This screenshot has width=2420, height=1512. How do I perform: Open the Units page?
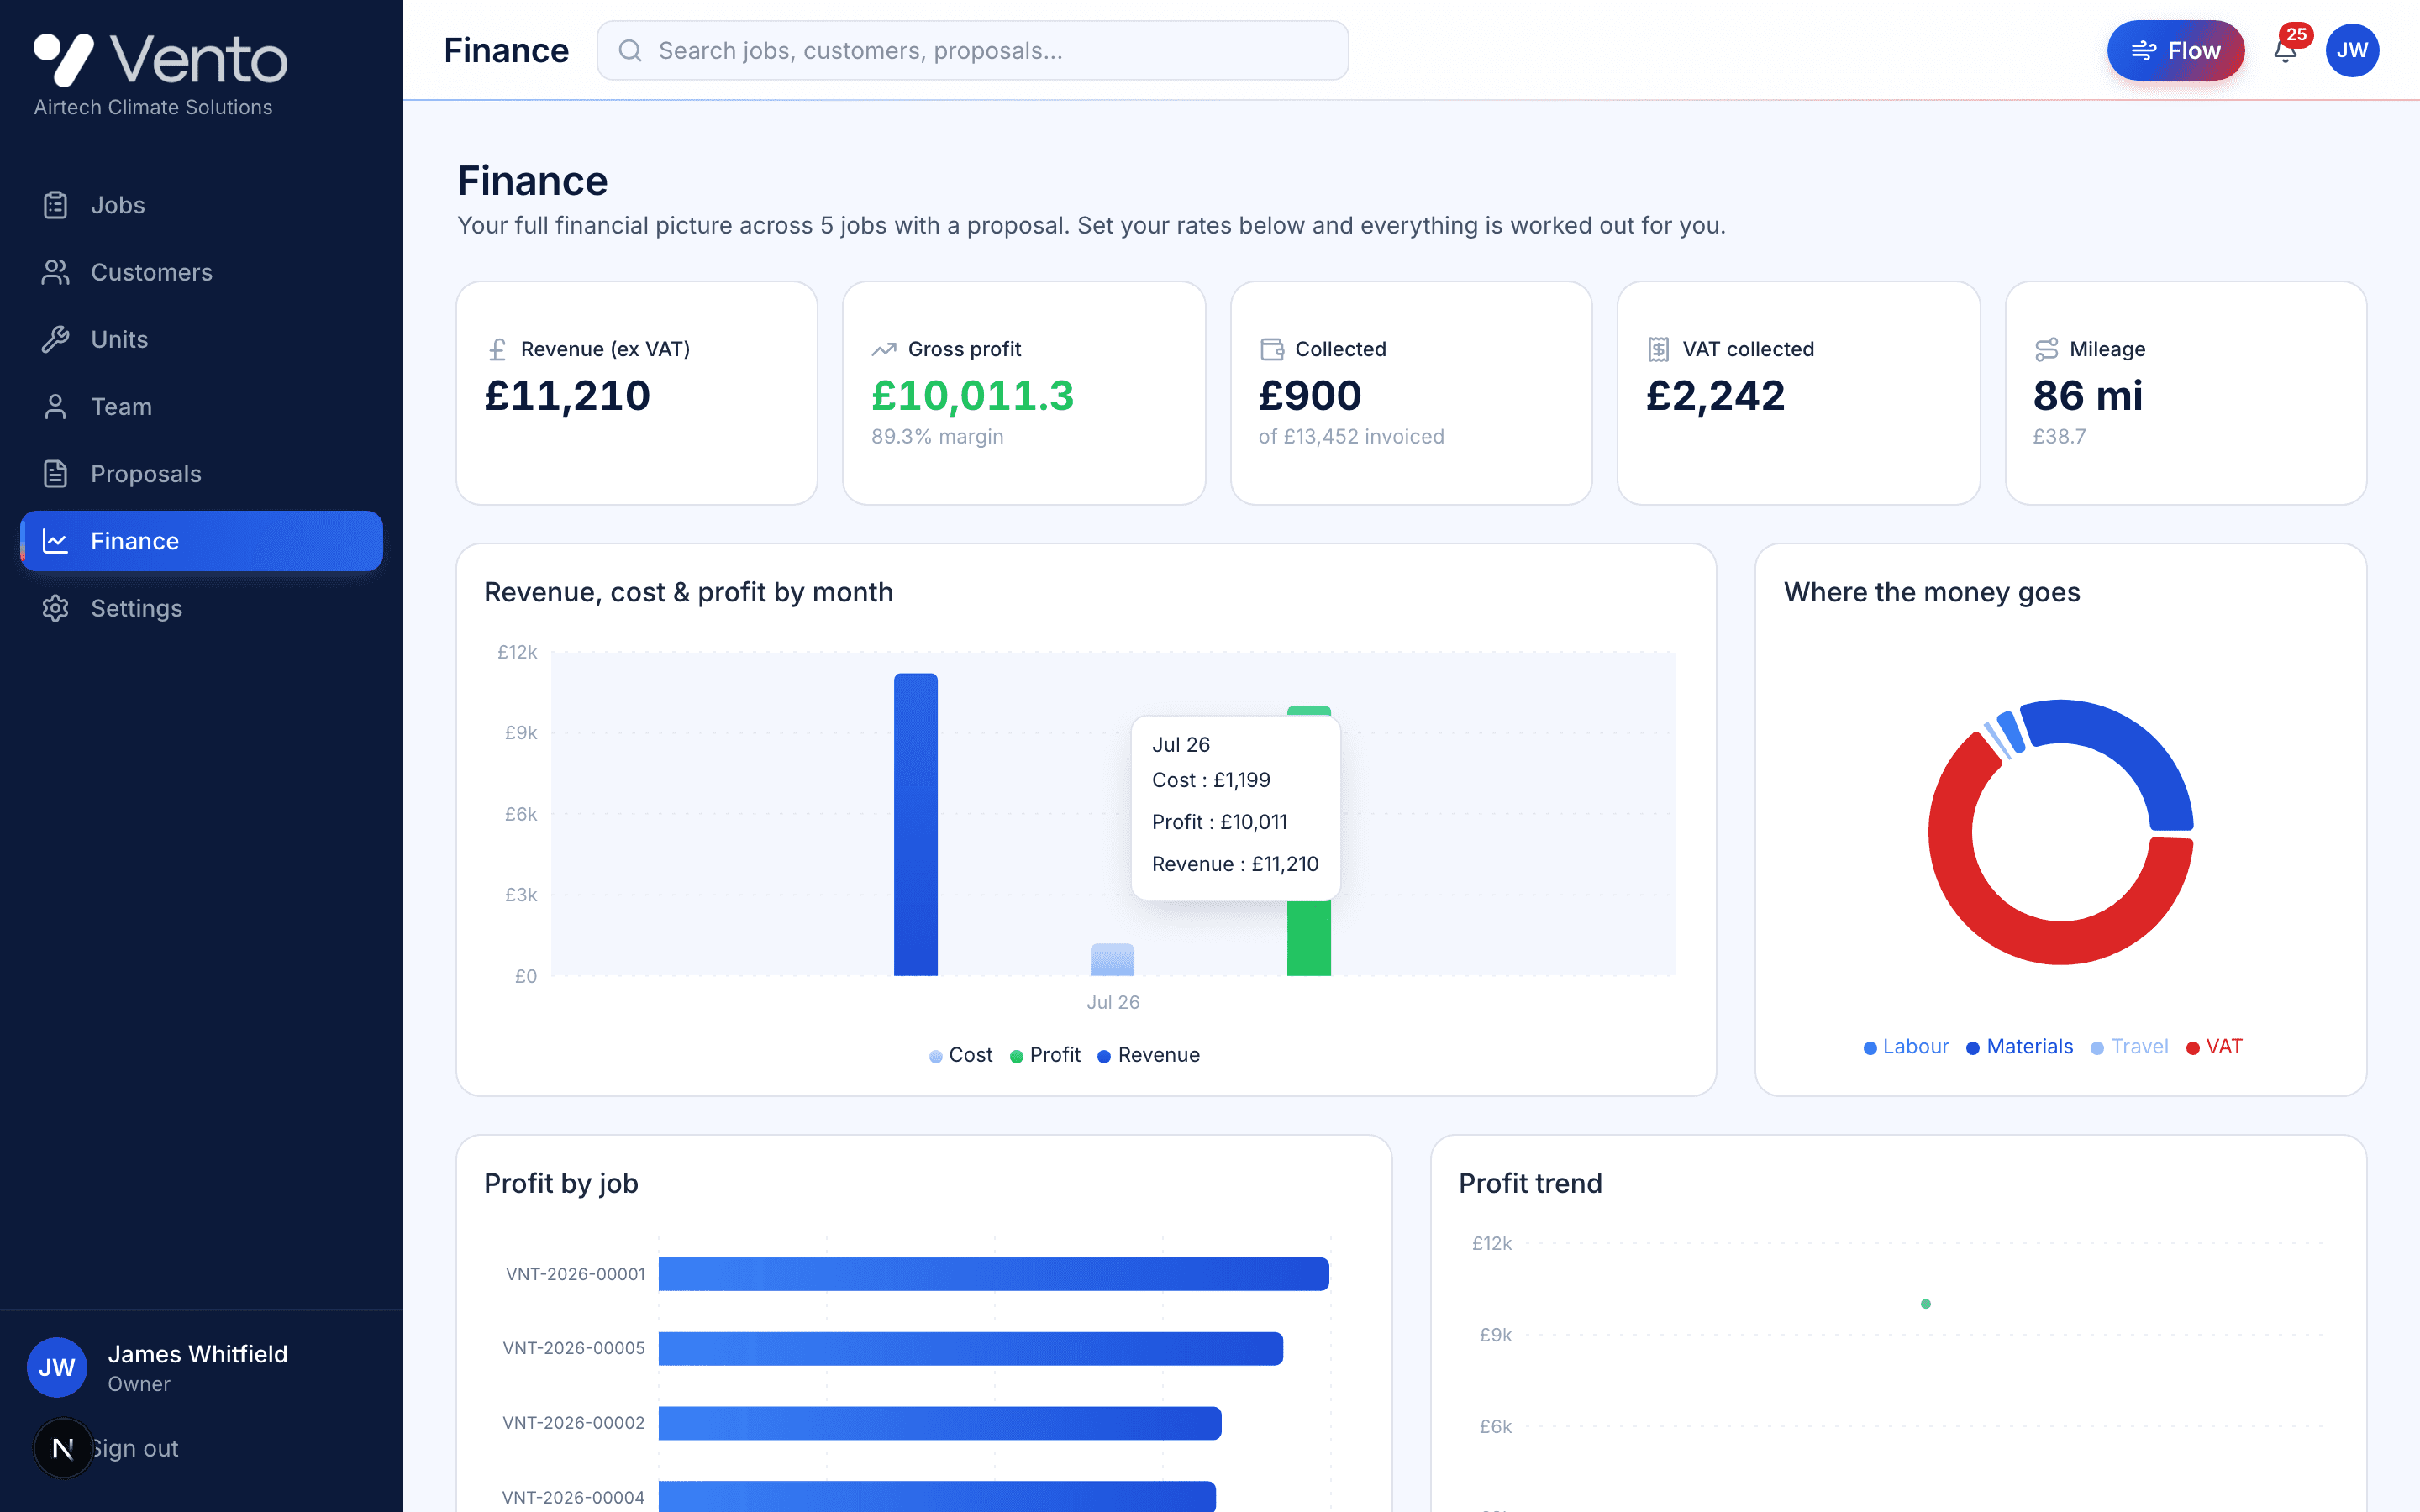point(201,339)
